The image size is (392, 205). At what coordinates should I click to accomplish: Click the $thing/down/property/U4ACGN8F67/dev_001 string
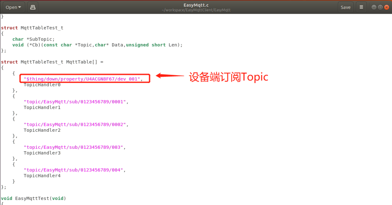82,79
